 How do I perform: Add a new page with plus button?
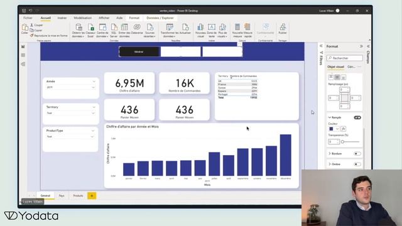coord(92,196)
